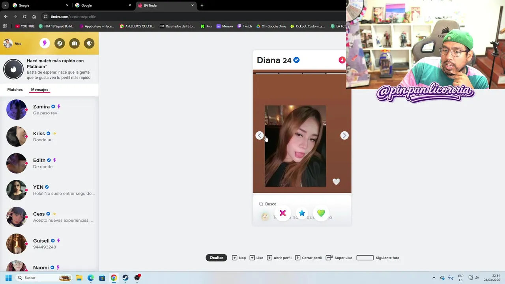Click the Nop left-arrow shortcut hint

pos(239,258)
